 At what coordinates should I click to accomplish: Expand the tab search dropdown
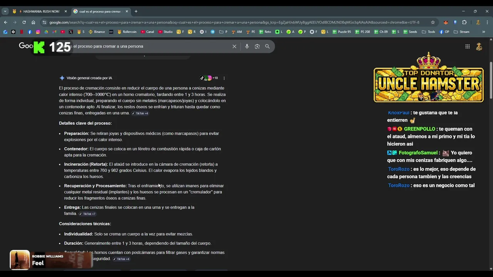pyautogui.click(x=5, y=12)
